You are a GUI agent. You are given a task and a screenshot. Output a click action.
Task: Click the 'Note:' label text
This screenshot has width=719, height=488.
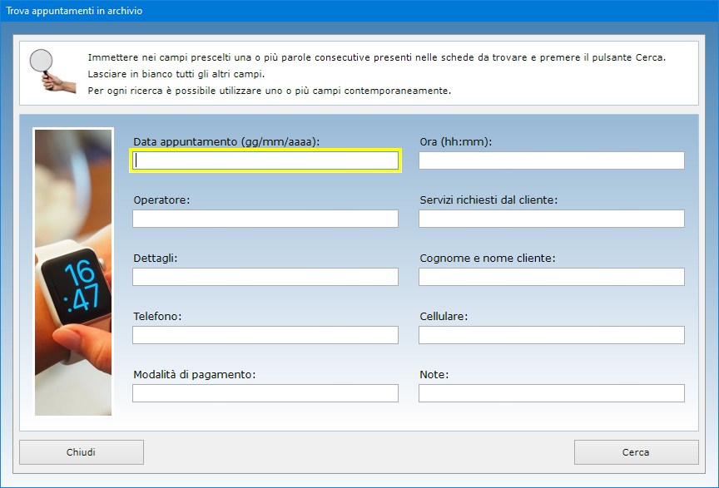pyautogui.click(x=434, y=375)
